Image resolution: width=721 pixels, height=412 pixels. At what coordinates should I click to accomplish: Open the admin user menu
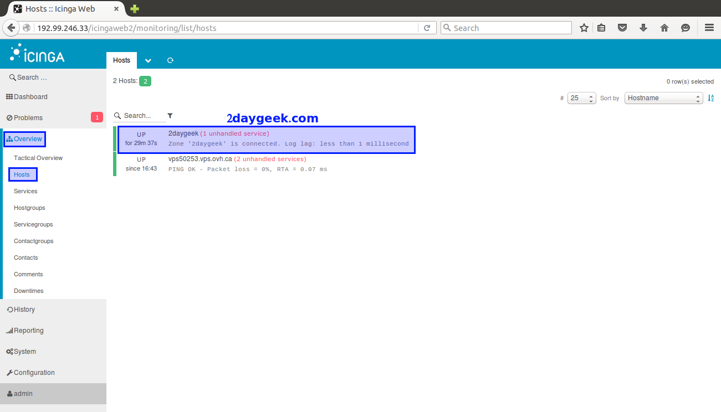pos(53,394)
